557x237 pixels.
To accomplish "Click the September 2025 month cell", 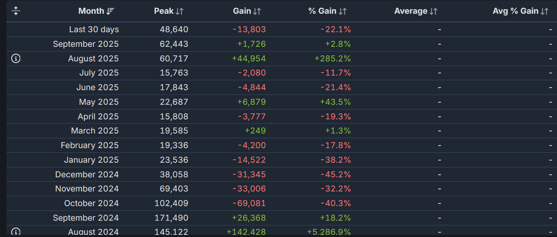I will (x=86, y=44).
